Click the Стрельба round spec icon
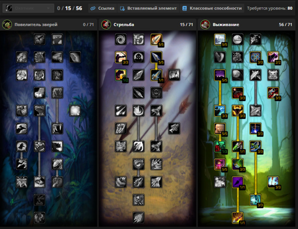Viewport: 298px width, 229px height. 106,25
